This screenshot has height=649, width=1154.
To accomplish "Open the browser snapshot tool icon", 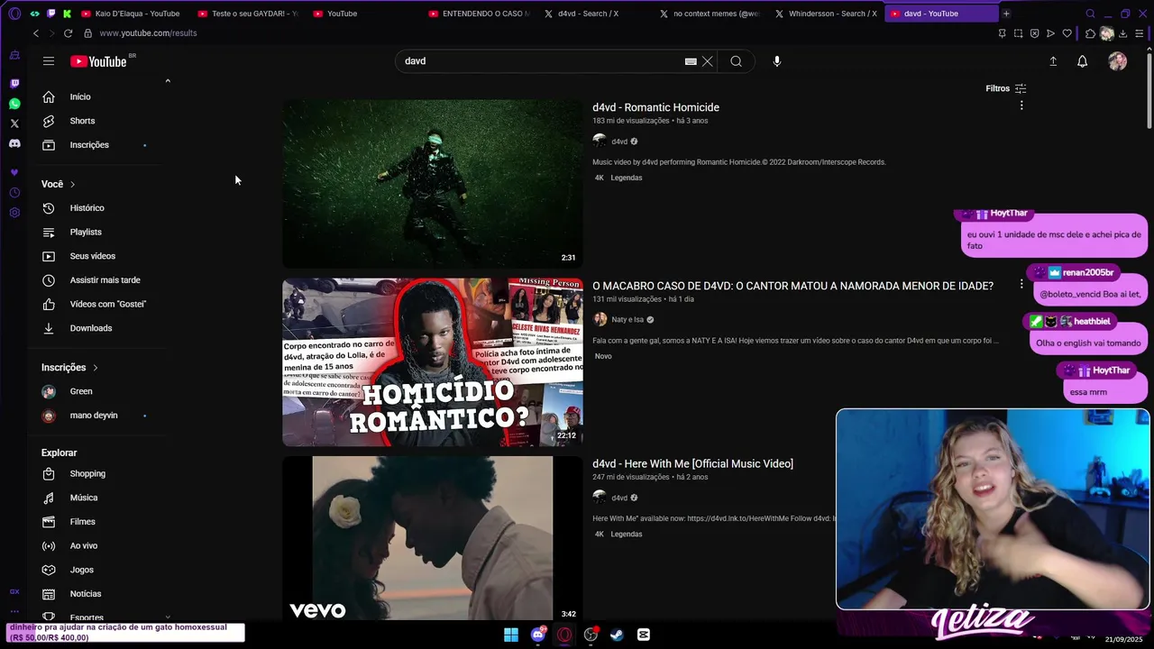I will [x=1018, y=33].
